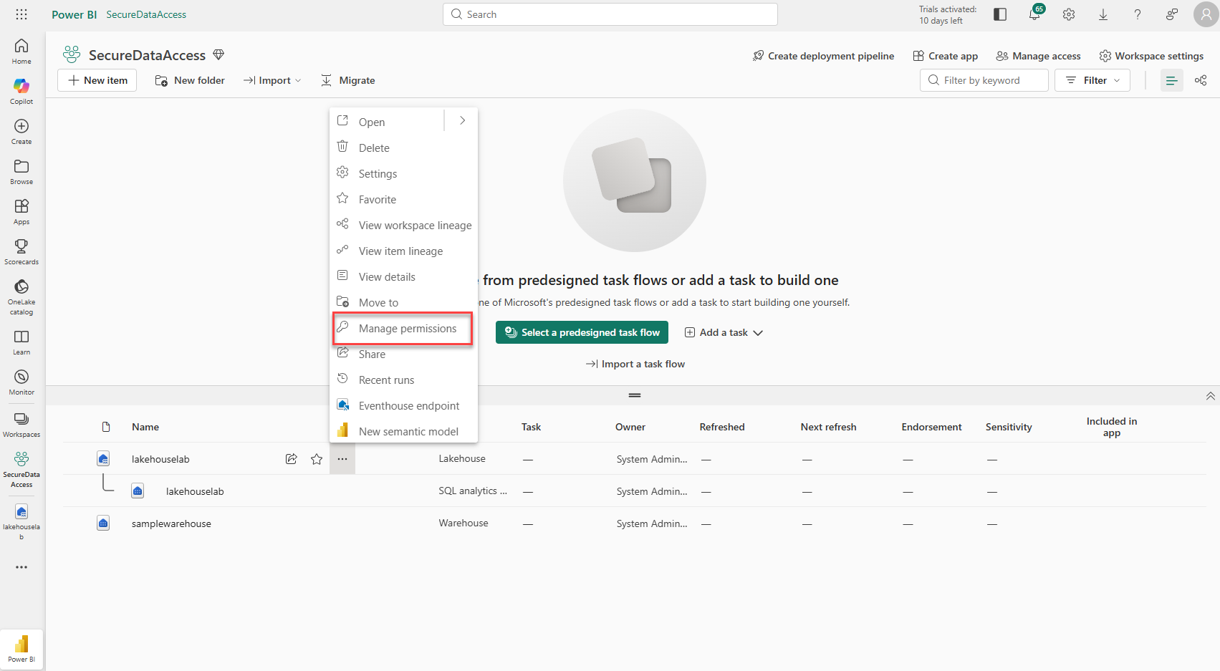The height and width of the screenshot is (671, 1220).
Task: Switch to list view icon
Action: point(1172,80)
